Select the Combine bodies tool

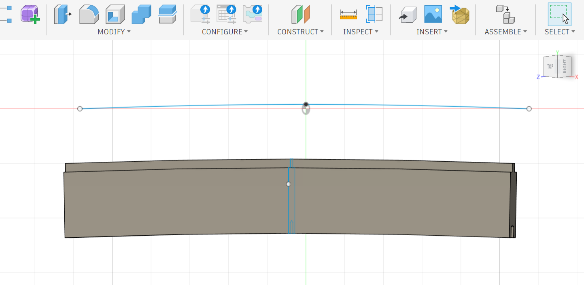click(141, 14)
